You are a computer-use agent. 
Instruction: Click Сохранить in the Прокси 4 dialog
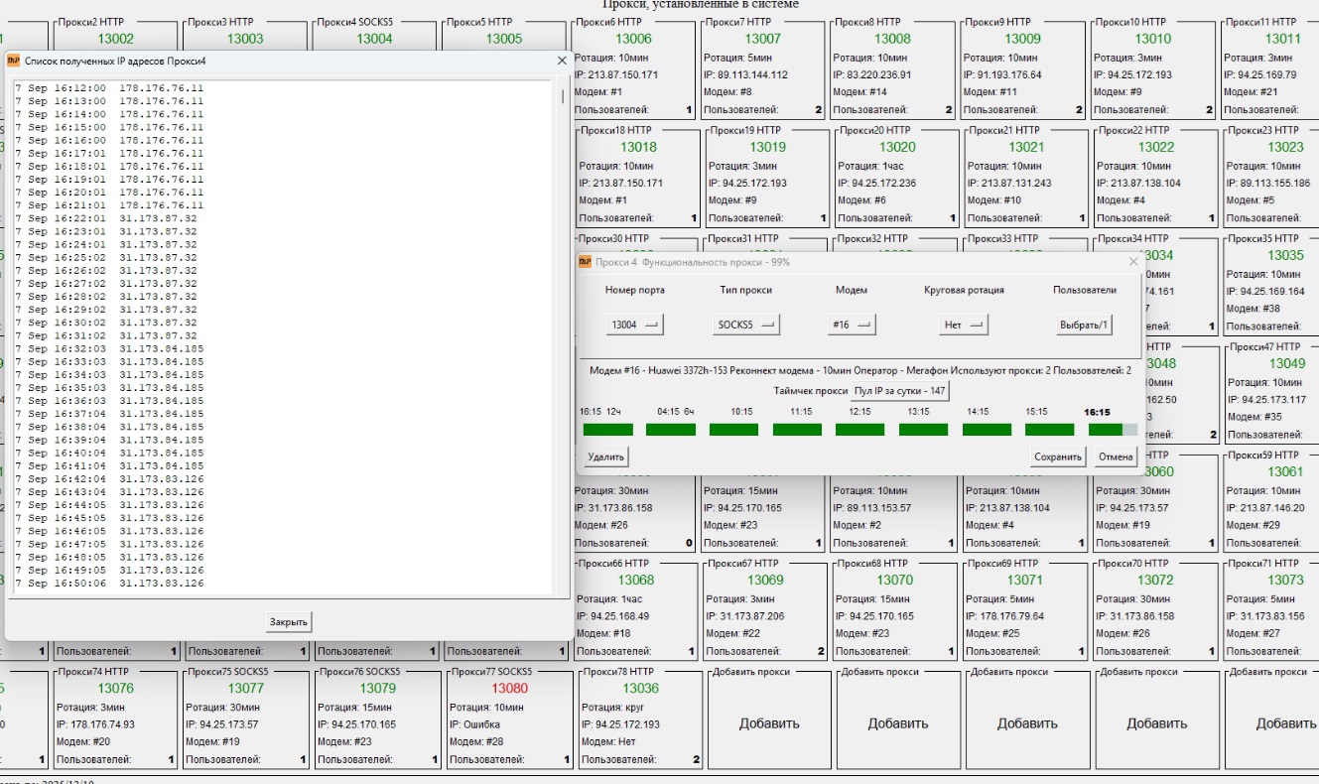pos(1058,457)
